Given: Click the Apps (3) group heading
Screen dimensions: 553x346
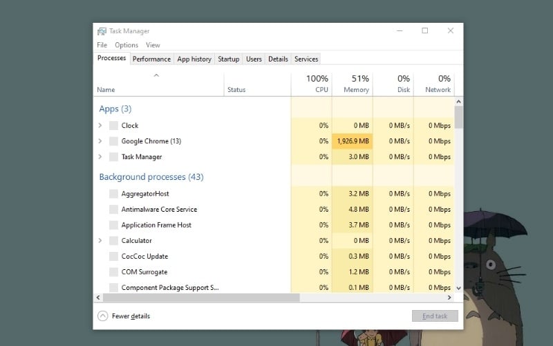Looking at the screenshot, I should tap(115, 109).
